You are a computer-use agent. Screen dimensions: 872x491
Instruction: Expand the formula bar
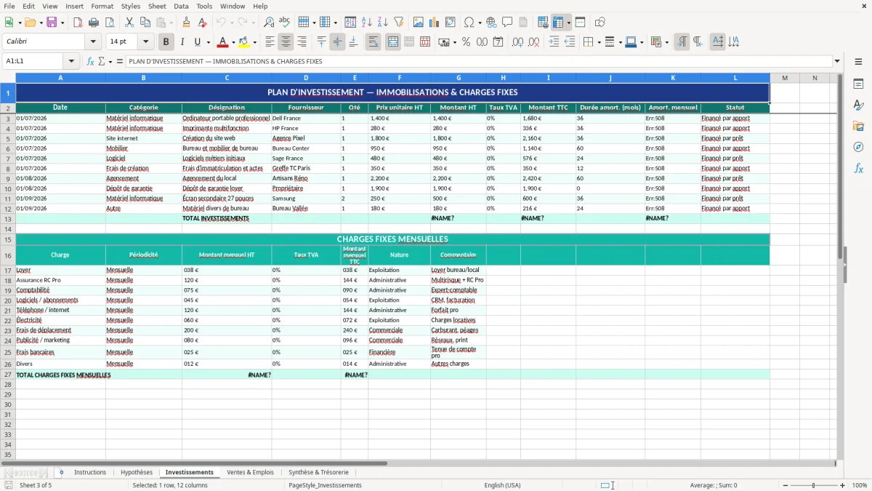837,61
